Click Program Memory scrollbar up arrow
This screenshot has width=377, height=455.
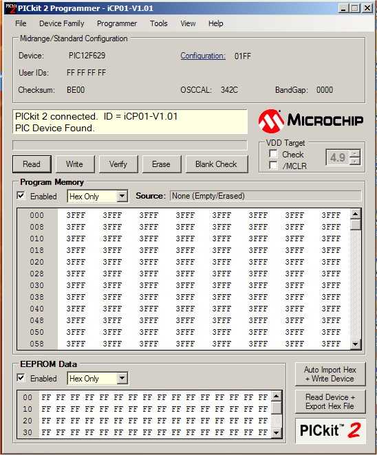coord(356,214)
